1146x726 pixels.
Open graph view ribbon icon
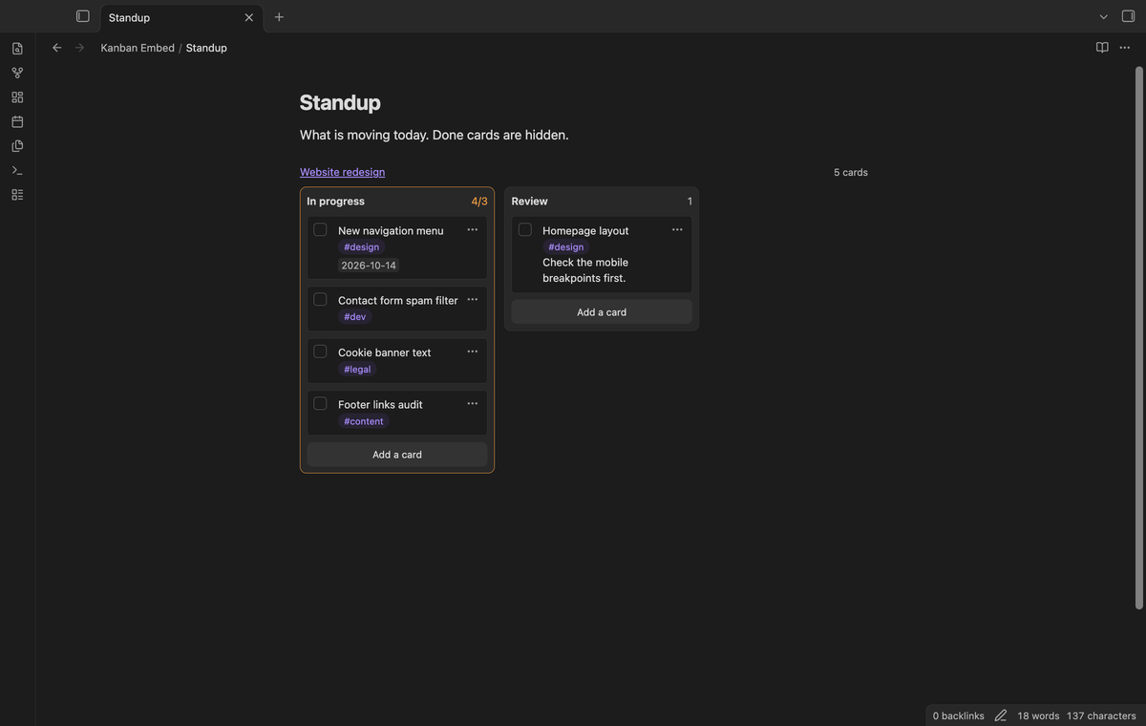17,73
